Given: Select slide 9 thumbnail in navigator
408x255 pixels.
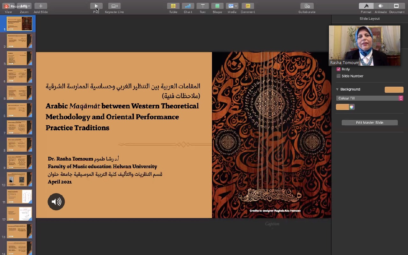Looking at the screenshot, I should (19, 162).
